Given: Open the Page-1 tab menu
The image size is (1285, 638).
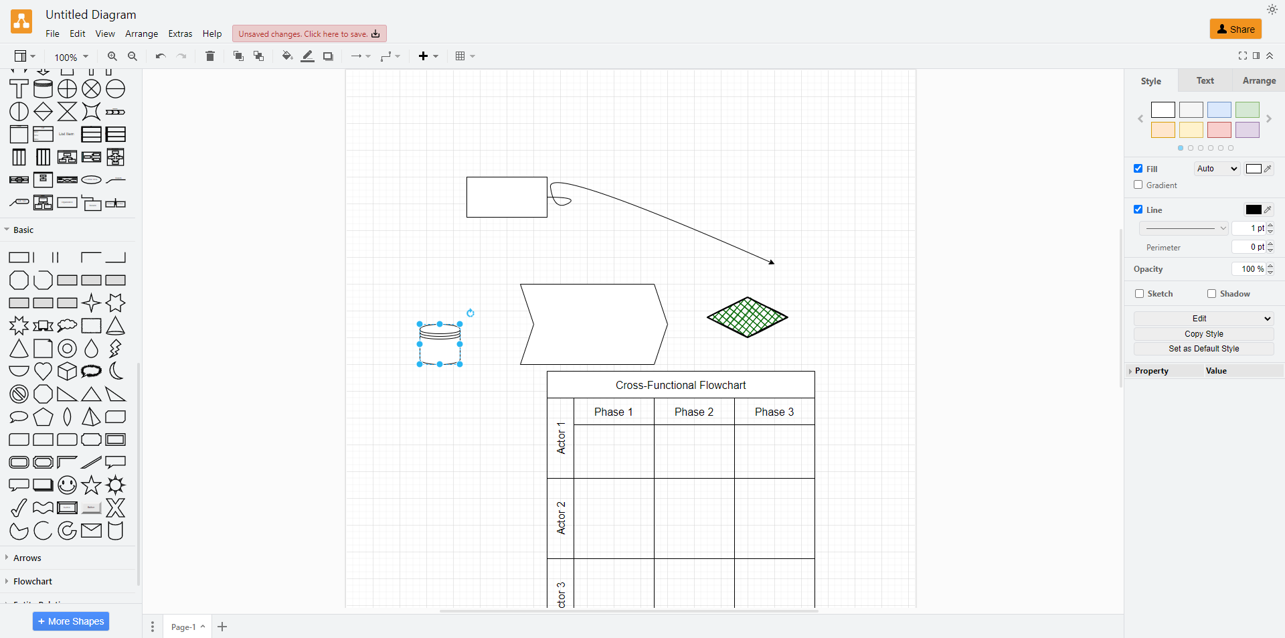Looking at the screenshot, I should click(187, 627).
